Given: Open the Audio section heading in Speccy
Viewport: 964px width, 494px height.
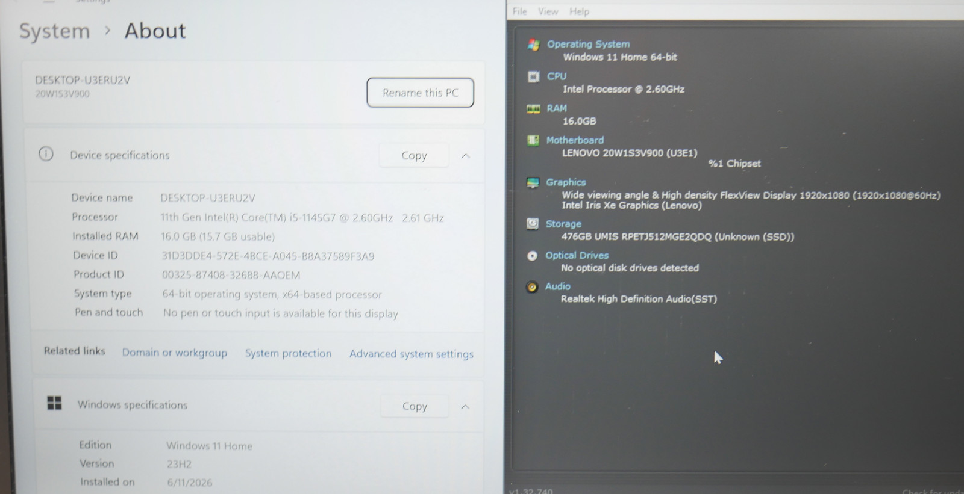Looking at the screenshot, I should click(557, 286).
